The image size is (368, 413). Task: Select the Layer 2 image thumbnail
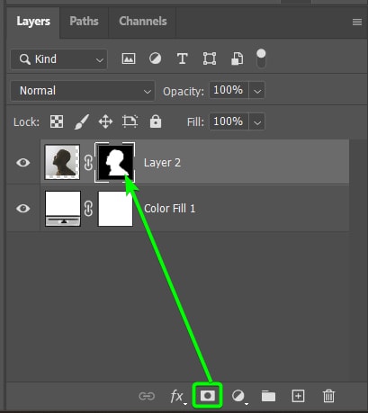pyautogui.click(x=62, y=162)
